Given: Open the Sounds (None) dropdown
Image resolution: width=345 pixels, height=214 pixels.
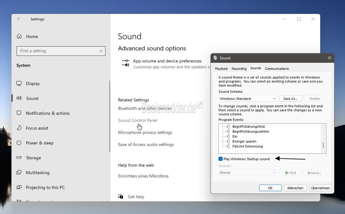Looking at the screenshot, I should tap(248, 173).
